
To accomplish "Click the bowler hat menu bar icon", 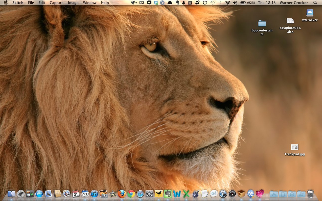I will click(170, 3).
